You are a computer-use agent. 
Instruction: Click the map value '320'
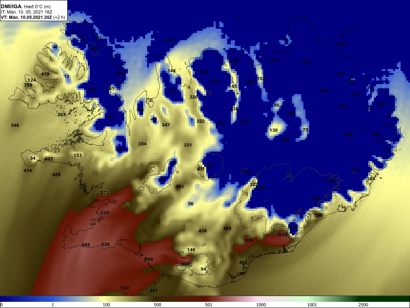[194, 97]
